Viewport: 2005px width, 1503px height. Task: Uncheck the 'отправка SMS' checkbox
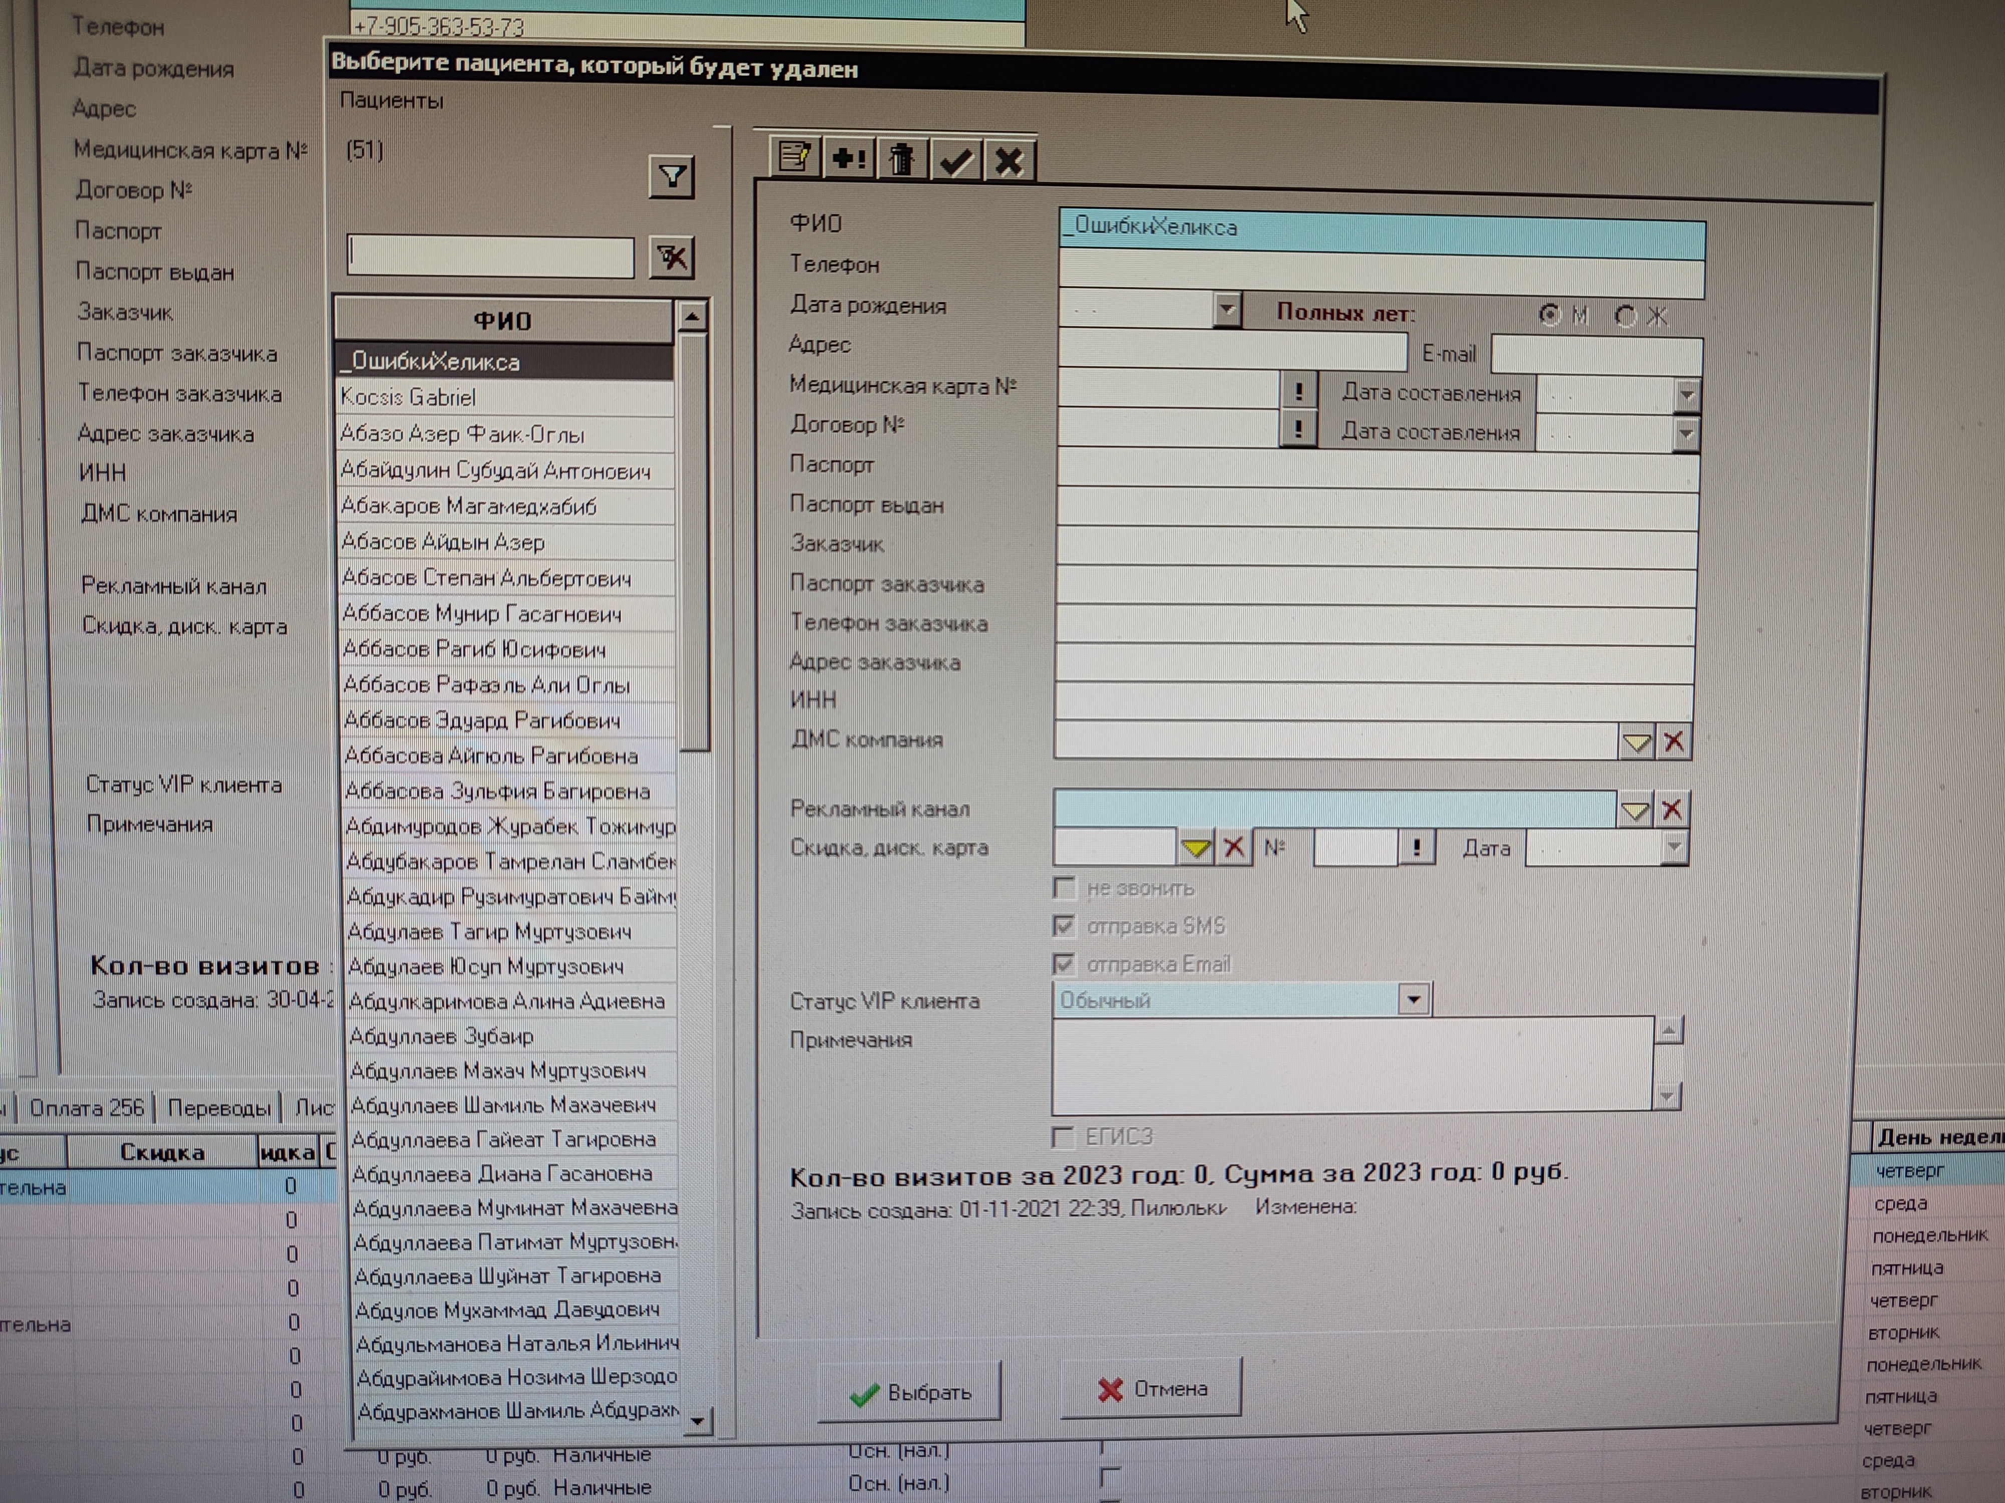(1064, 925)
